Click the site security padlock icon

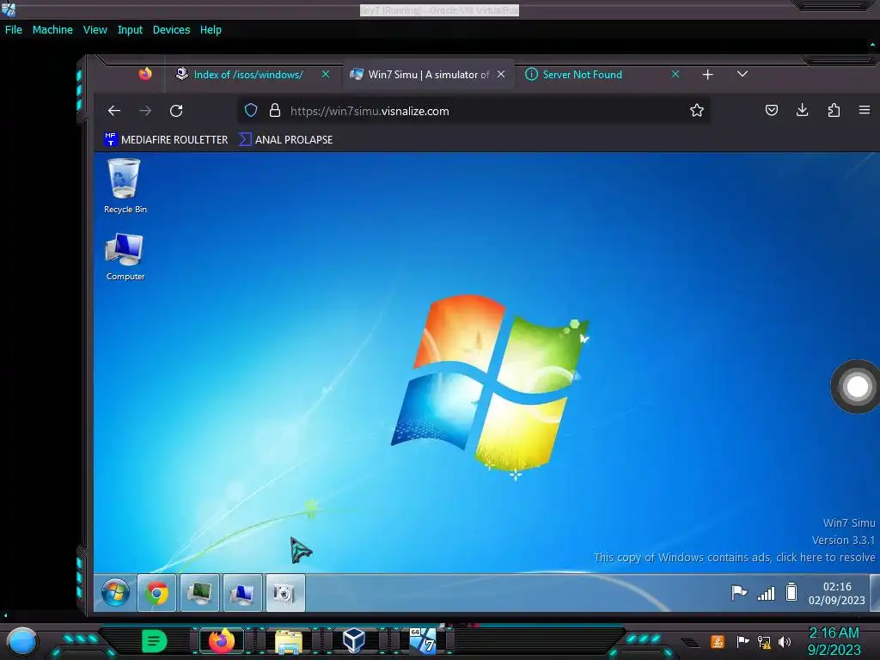(x=274, y=111)
